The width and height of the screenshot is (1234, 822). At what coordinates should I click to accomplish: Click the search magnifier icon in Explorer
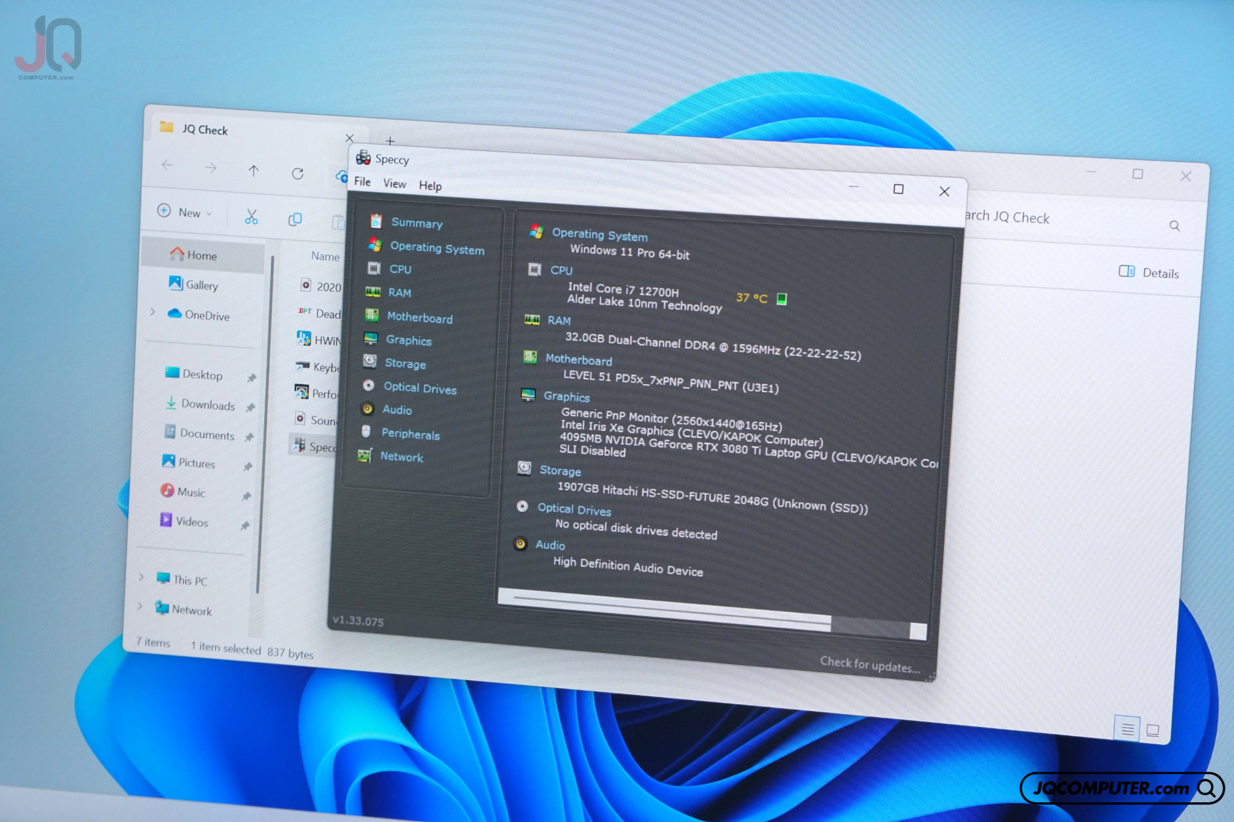coord(1174,226)
